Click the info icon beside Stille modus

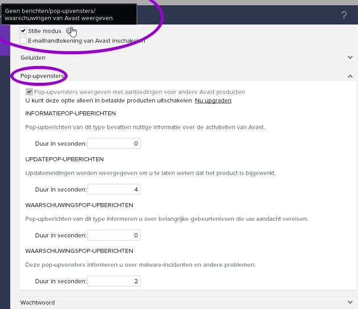(x=69, y=31)
